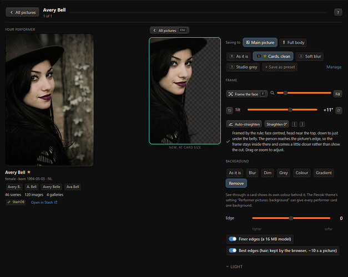Apply the As it is preset

coord(239,57)
